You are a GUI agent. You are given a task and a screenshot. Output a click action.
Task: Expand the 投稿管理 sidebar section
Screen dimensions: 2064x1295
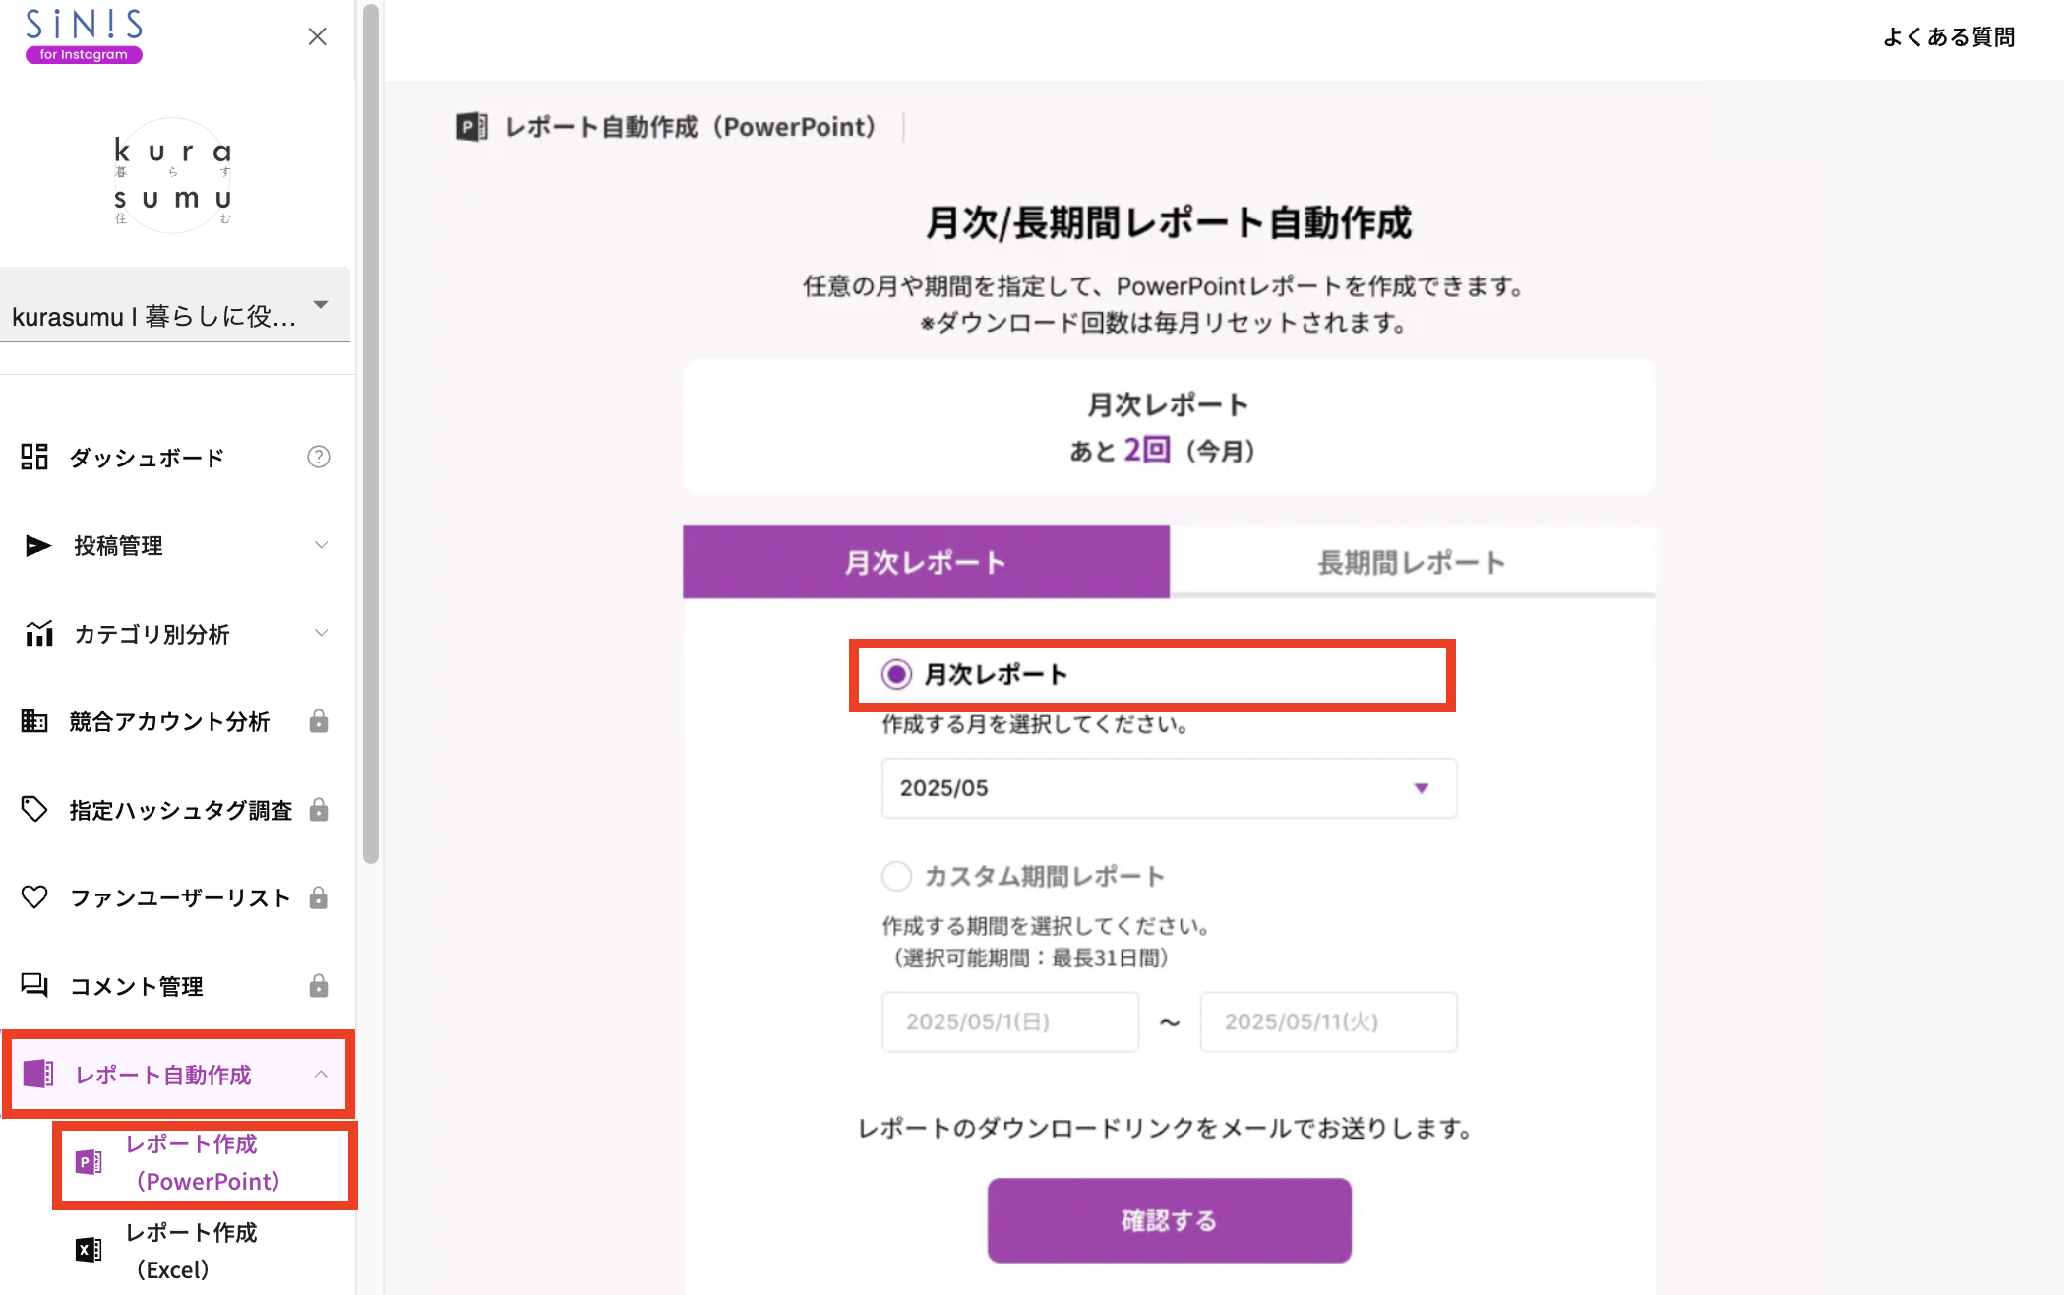click(x=320, y=545)
